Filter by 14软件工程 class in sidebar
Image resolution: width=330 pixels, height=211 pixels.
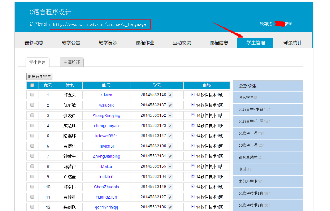click(248, 133)
